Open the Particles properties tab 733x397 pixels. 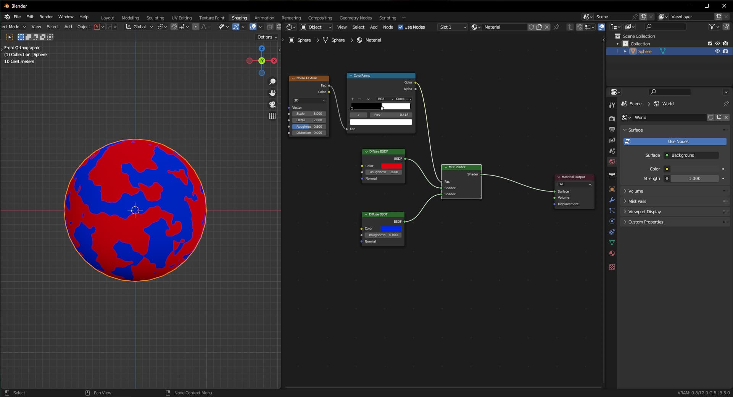click(612, 211)
